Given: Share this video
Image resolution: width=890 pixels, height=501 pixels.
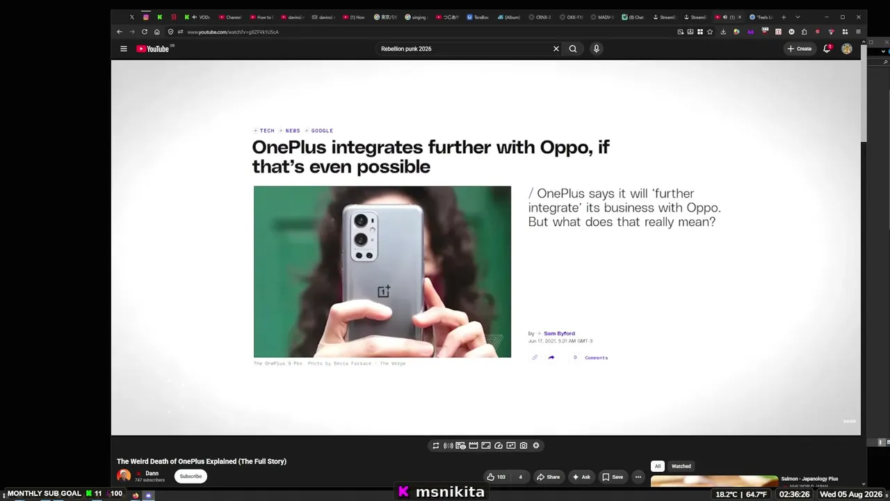Looking at the screenshot, I should (548, 477).
